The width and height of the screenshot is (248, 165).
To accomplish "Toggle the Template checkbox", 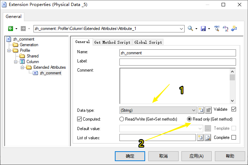I will (x=234, y=128).
